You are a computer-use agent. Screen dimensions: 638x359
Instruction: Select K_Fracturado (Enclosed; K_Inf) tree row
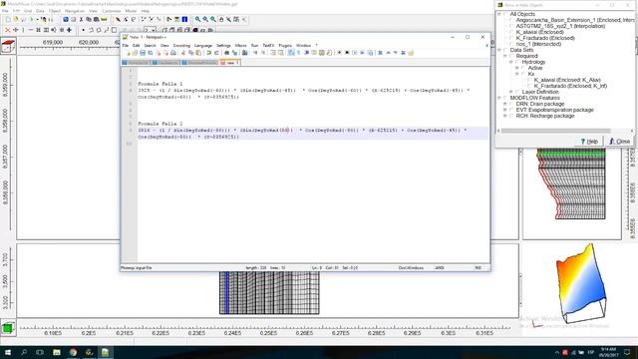(570, 86)
